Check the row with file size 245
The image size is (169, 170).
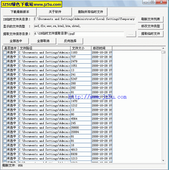[x=5, y=123]
